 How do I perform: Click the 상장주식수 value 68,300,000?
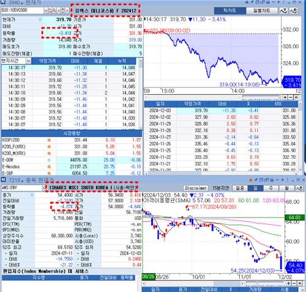[x=62, y=236]
